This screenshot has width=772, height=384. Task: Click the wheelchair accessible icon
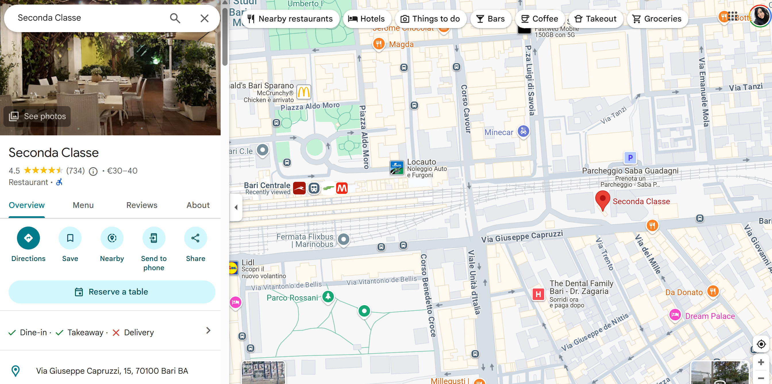[x=59, y=182]
